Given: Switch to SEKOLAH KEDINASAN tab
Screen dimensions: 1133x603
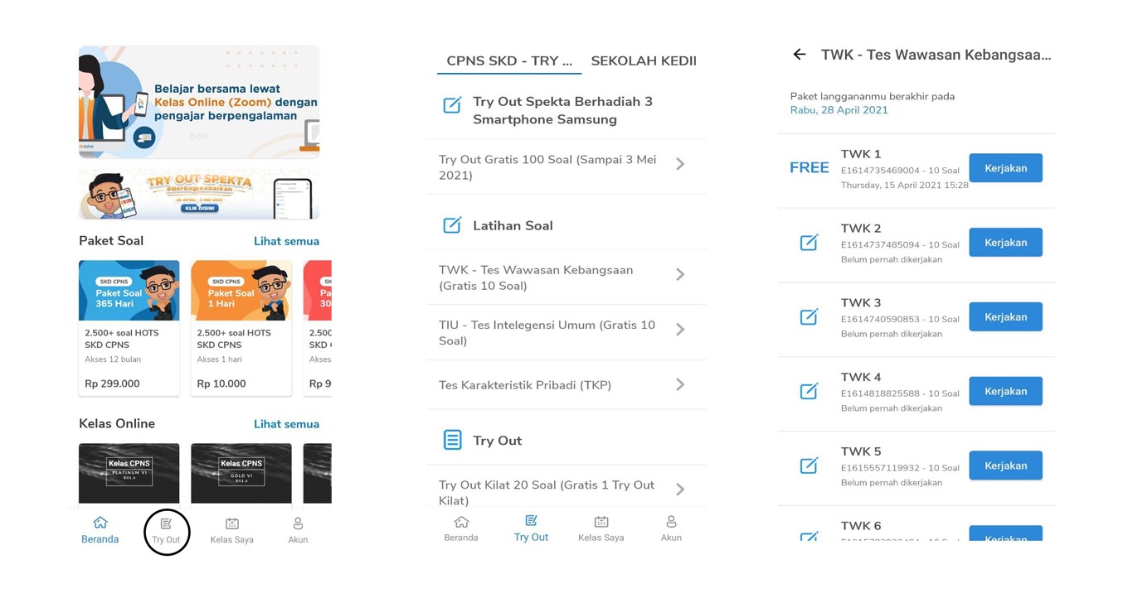Looking at the screenshot, I should pos(644,60).
